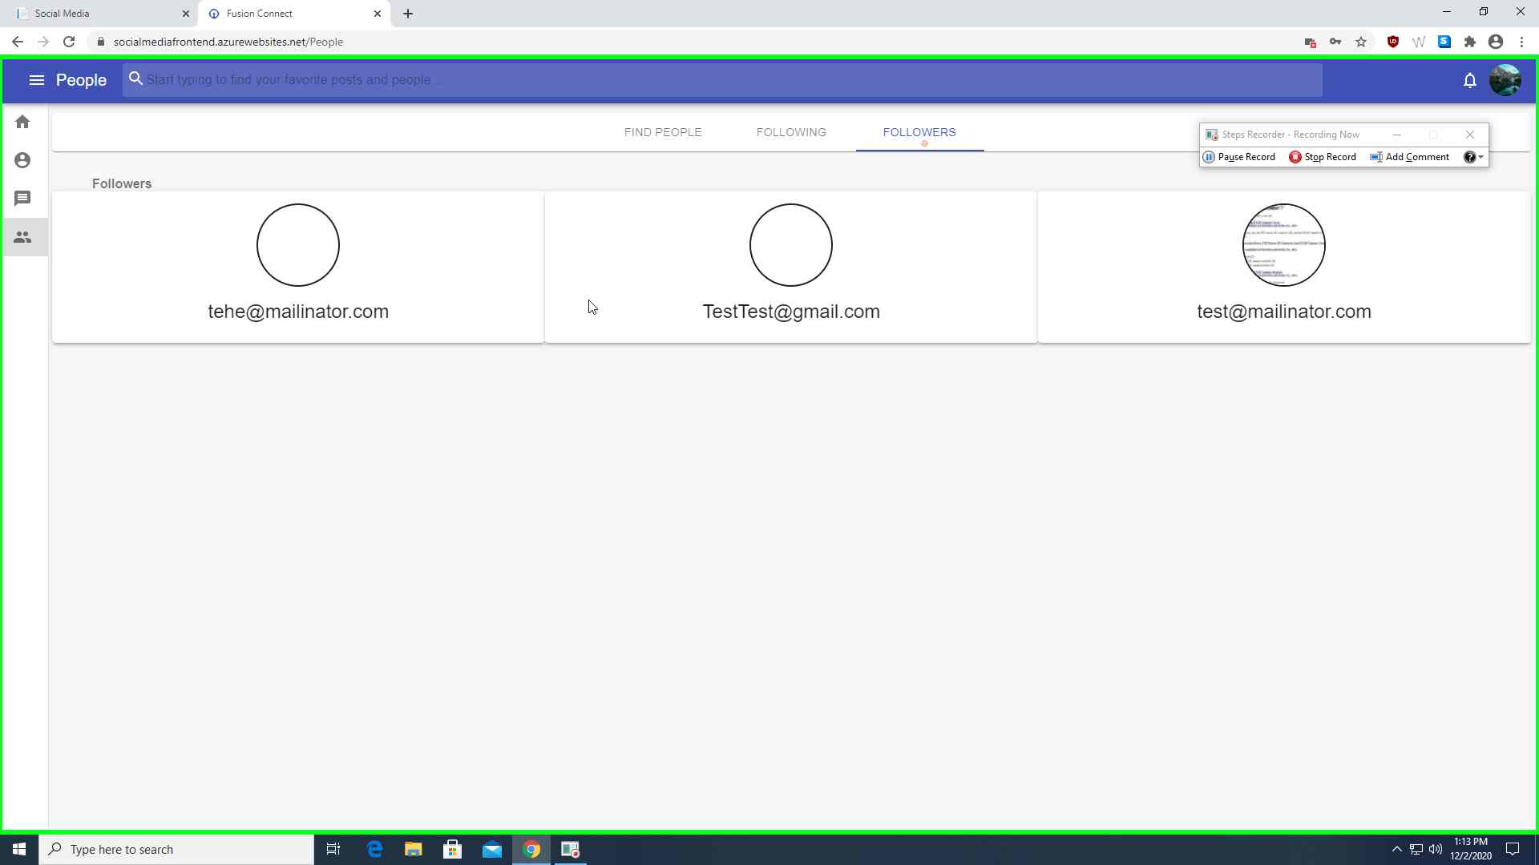Open Task View on the taskbar
This screenshot has width=1539, height=865.
tap(333, 849)
